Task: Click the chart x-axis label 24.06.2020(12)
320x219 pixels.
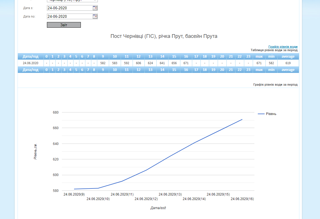Action: (x=146, y=199)
